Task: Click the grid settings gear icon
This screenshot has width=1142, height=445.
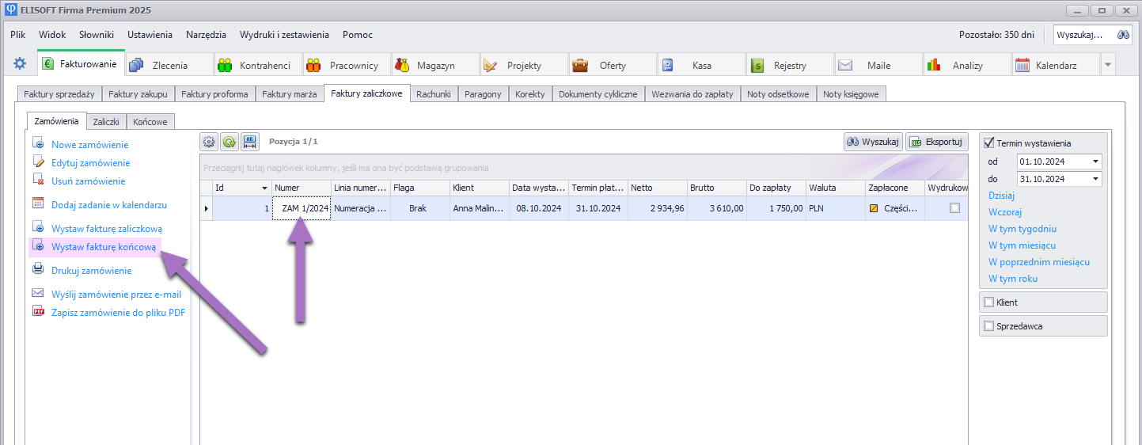Action: [209, 142]
